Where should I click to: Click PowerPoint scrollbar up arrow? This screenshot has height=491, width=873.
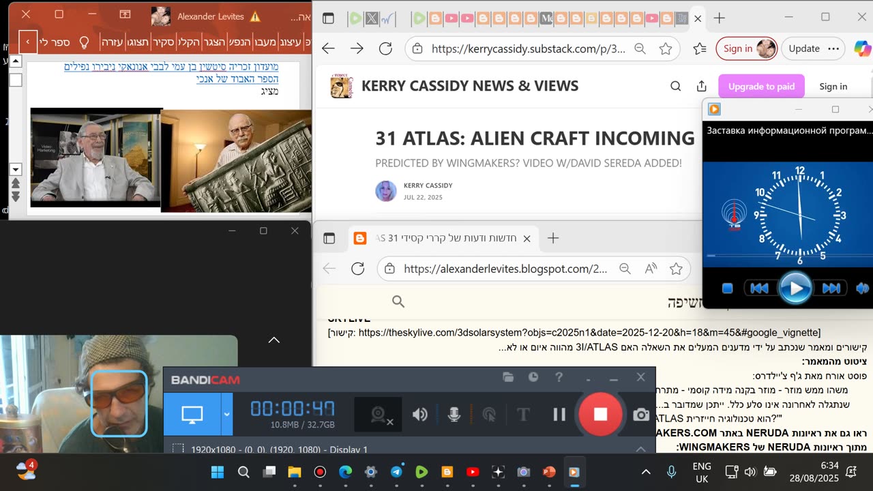pos(15,61)
